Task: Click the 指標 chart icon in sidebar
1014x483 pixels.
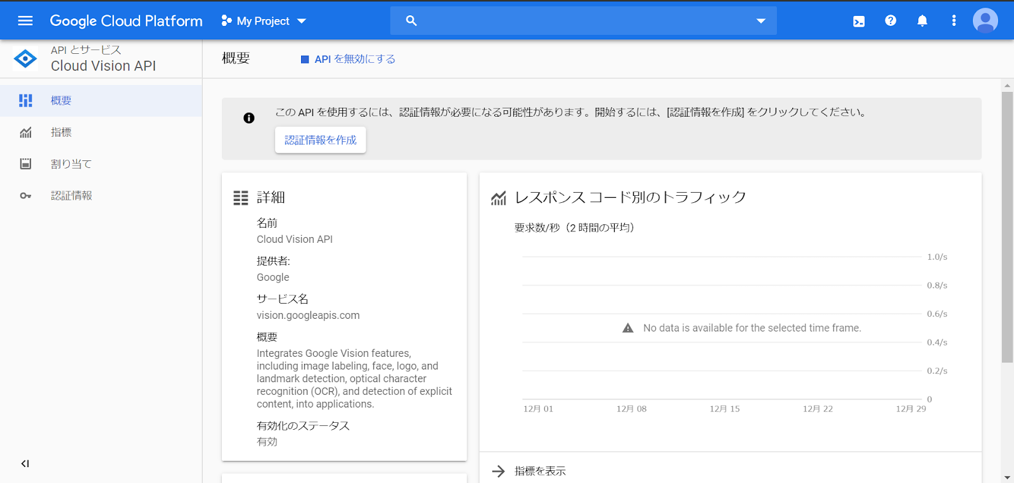Action: 25,132
